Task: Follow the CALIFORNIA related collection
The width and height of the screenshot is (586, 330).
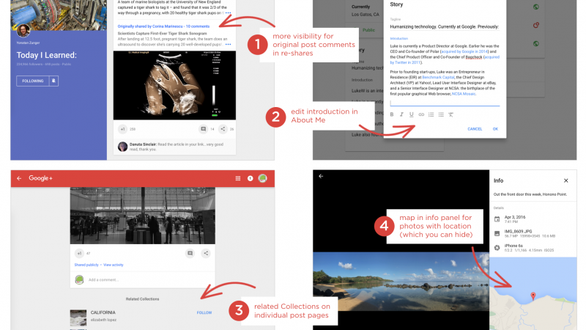Action: 205,312
